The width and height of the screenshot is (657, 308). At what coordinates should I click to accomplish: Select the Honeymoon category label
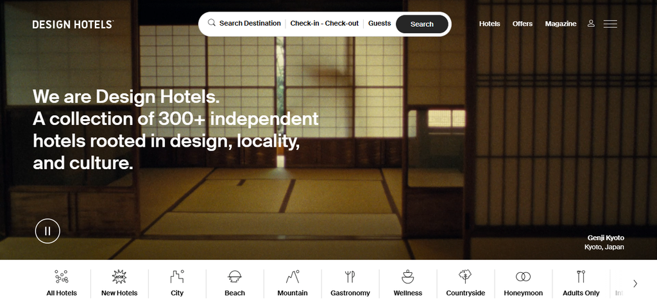523,293
